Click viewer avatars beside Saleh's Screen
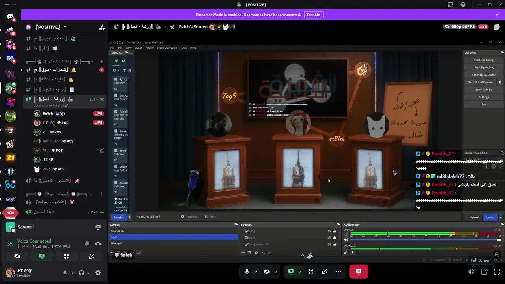Viewport: 505px width, 284px height. tap(222, 27)
